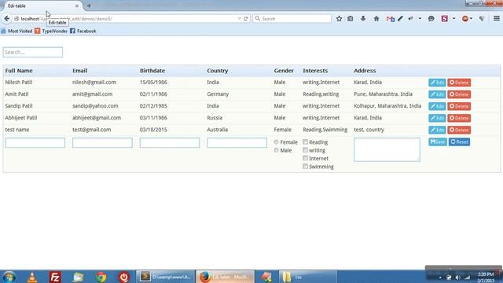Check the Swimming interest checkbox
The height and width of the screenshot is (283, 503).
(306, 166)
